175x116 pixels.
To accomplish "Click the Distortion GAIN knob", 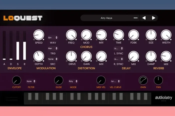I will [x=86, y=56].
